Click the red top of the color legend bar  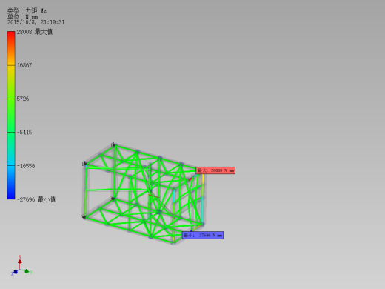(11, 37)
